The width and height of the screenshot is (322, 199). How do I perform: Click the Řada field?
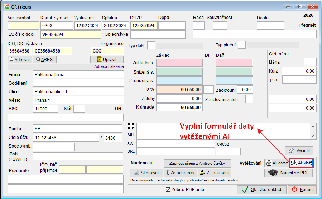pos(198,26)
